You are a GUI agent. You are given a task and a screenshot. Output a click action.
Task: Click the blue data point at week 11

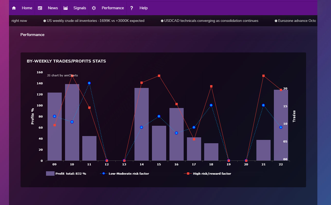[89, 83]
